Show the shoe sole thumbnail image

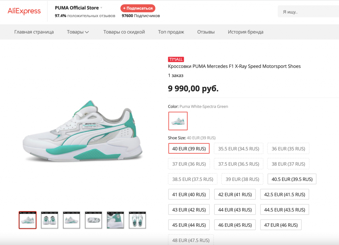point(93,220)
